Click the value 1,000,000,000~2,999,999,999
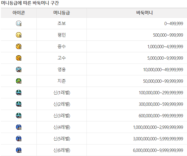187x156 pixels. (158, 127)
